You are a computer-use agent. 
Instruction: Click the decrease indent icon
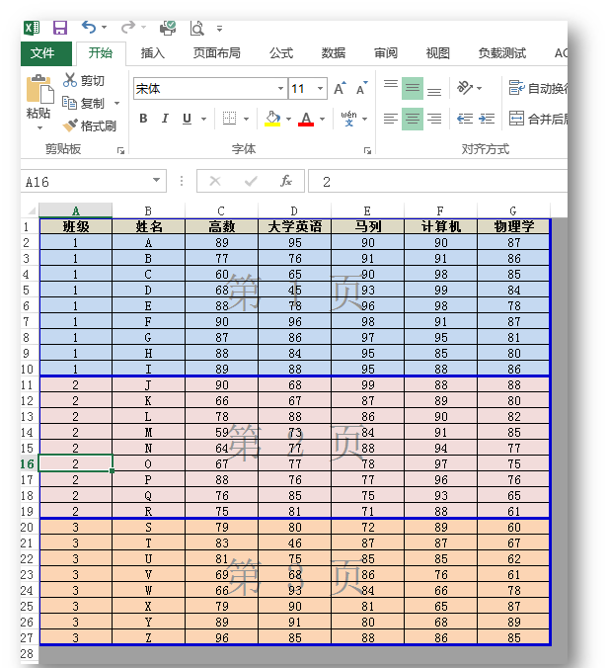465,119
